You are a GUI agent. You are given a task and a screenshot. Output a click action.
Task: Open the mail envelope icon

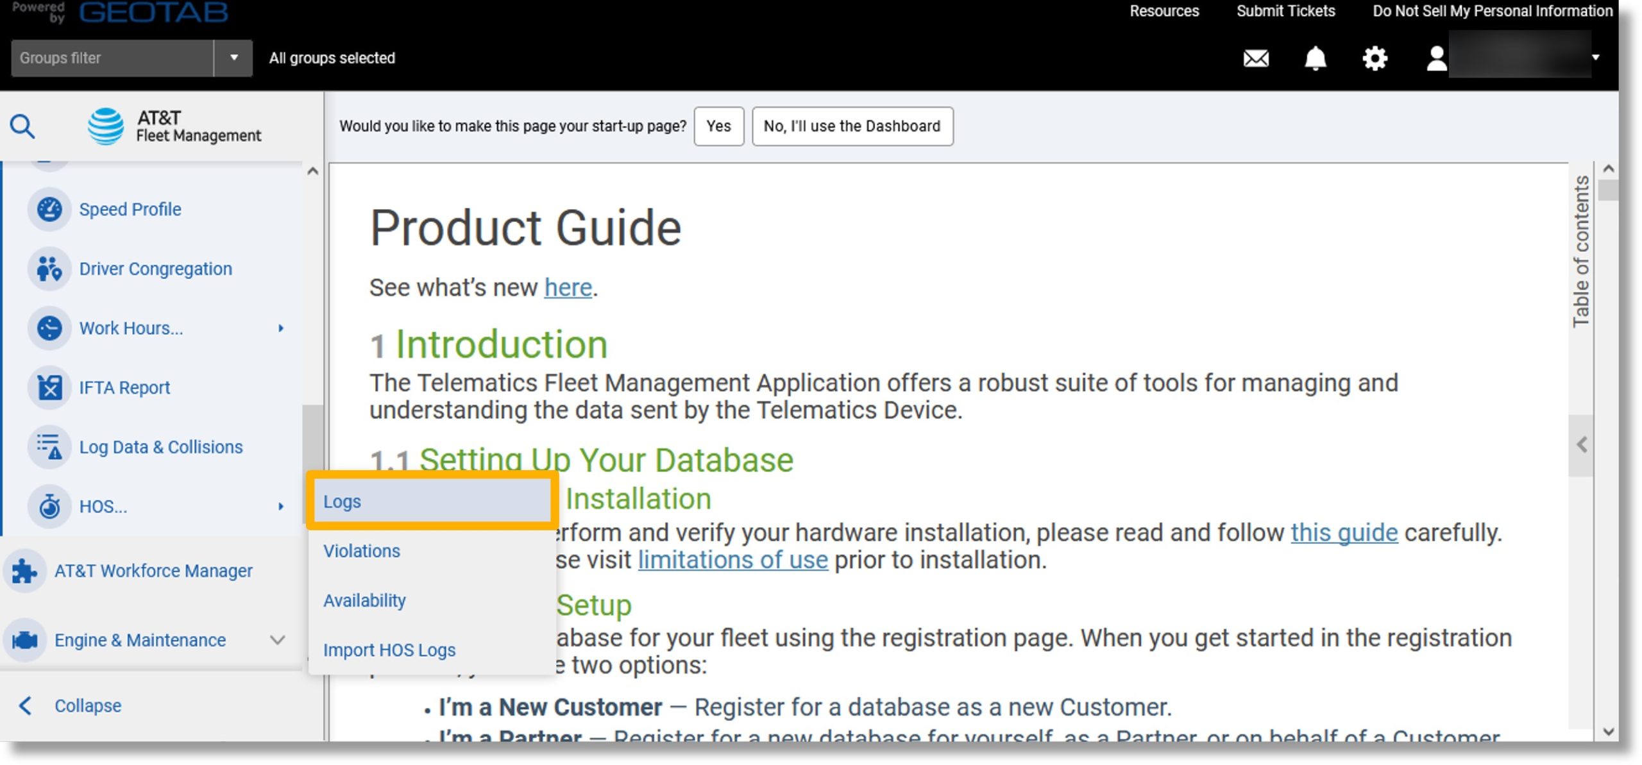(x=1256, y=58)
